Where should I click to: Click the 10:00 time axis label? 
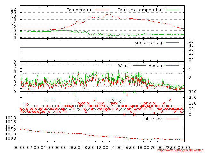point(88,148)
